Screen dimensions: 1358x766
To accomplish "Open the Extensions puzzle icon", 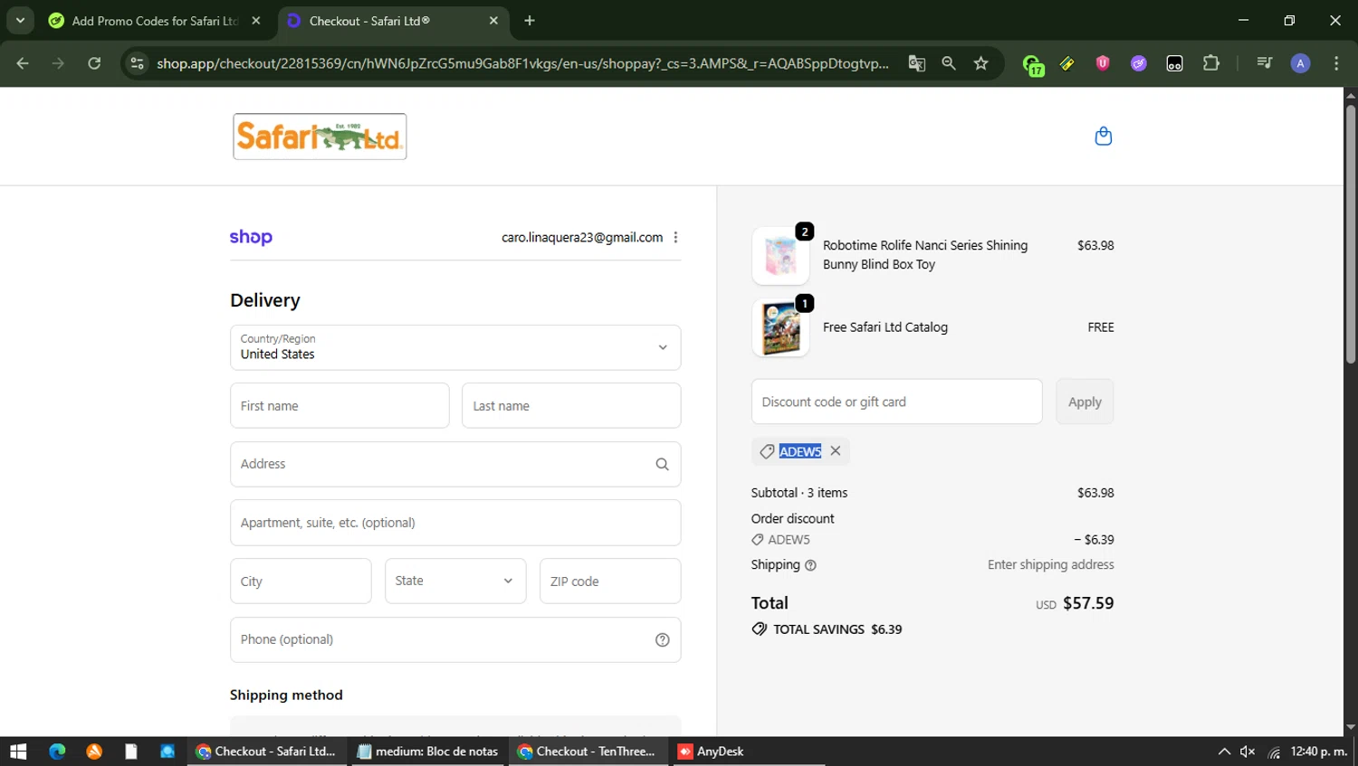I will (x=1210, y=63).
